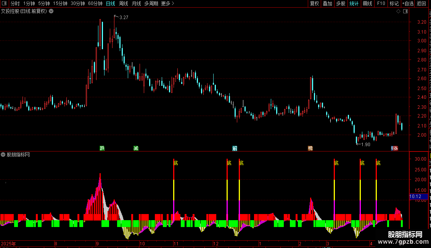The width and height of the screenshot is (431, 248).
Task: Click the 解 event marker
Action: 235,148
